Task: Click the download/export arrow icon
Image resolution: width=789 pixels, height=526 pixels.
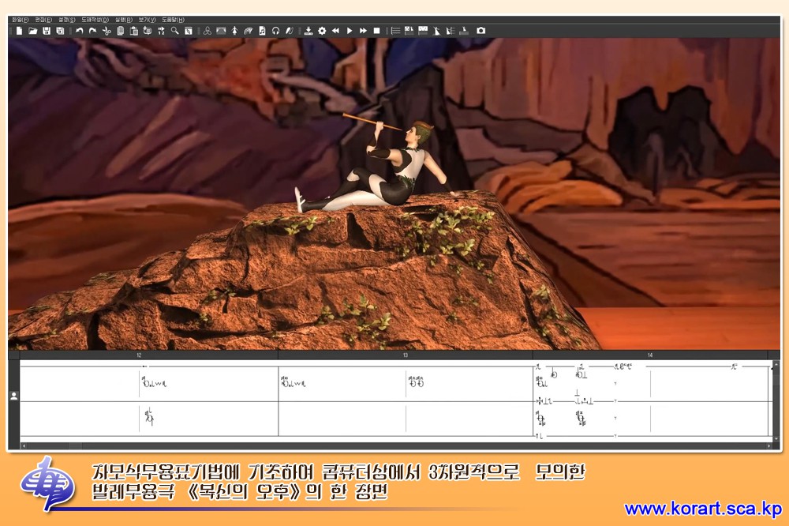Action: [x=308, y=31]
